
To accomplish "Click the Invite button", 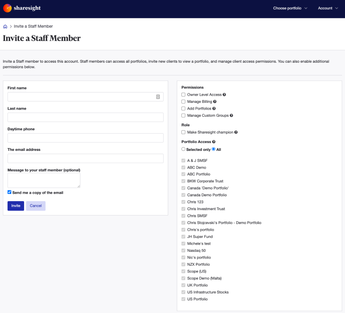I will (x=15, y=206).
